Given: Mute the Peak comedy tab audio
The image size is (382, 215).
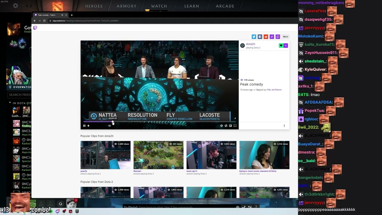Looking at the screenshot, I should pyautogui.click(x=62, y=15).
